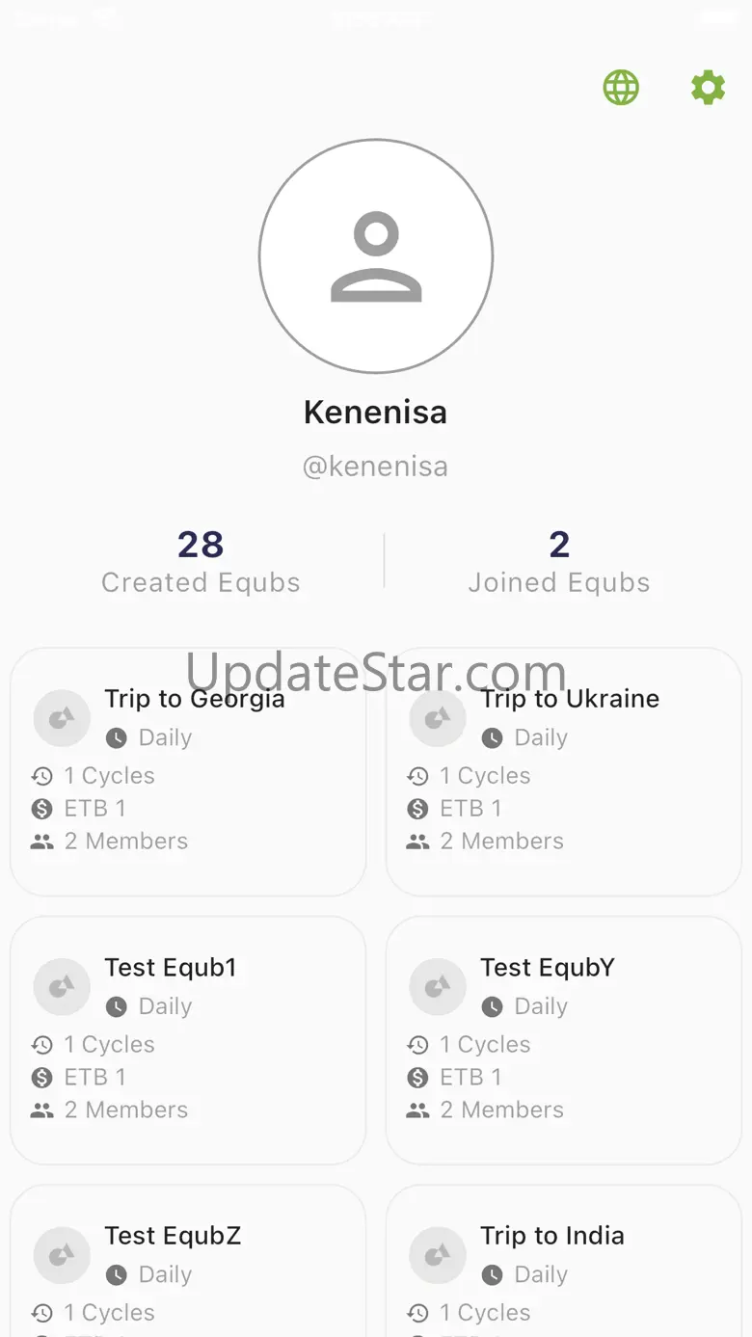
Task: Open language selection globe icon
Action: point(621,88)
